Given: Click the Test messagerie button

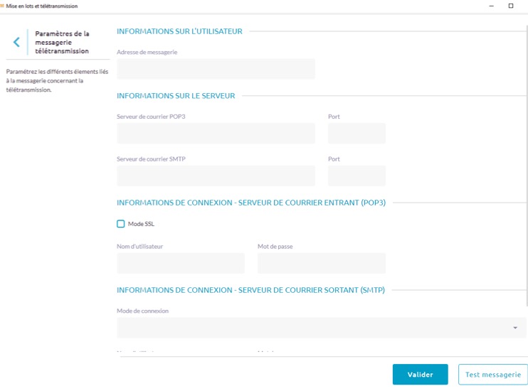Looking at the screenshot, I should [493, 374].
